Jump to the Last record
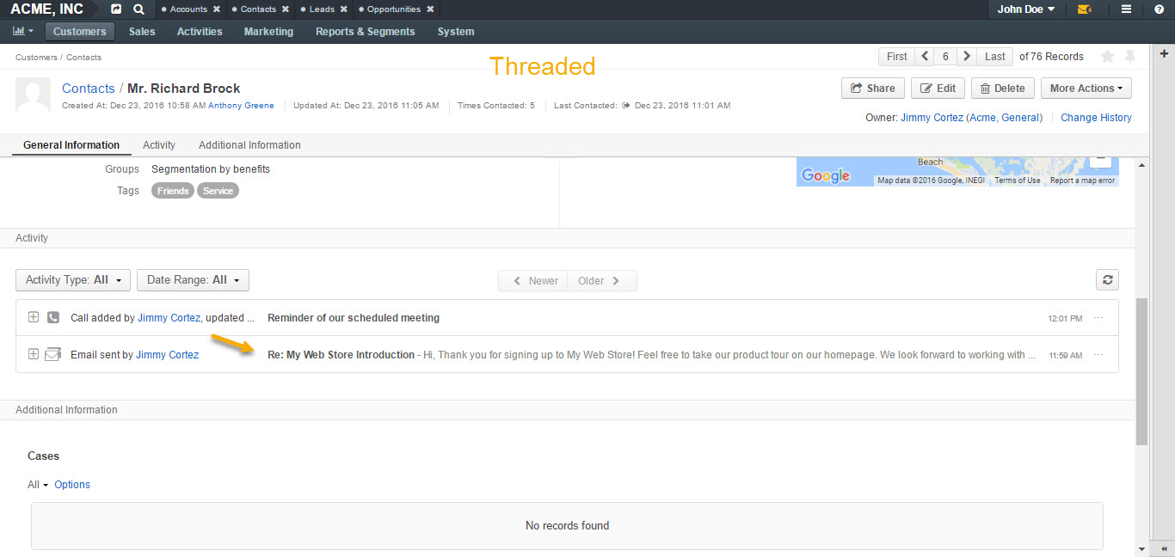The height and width of the screenshot is (557, 1175). pos(995,57)
